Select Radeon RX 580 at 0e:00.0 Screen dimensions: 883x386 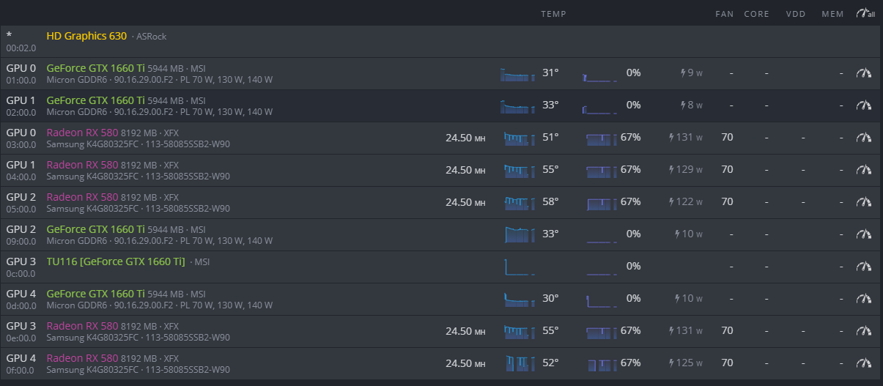pos(82,325)
